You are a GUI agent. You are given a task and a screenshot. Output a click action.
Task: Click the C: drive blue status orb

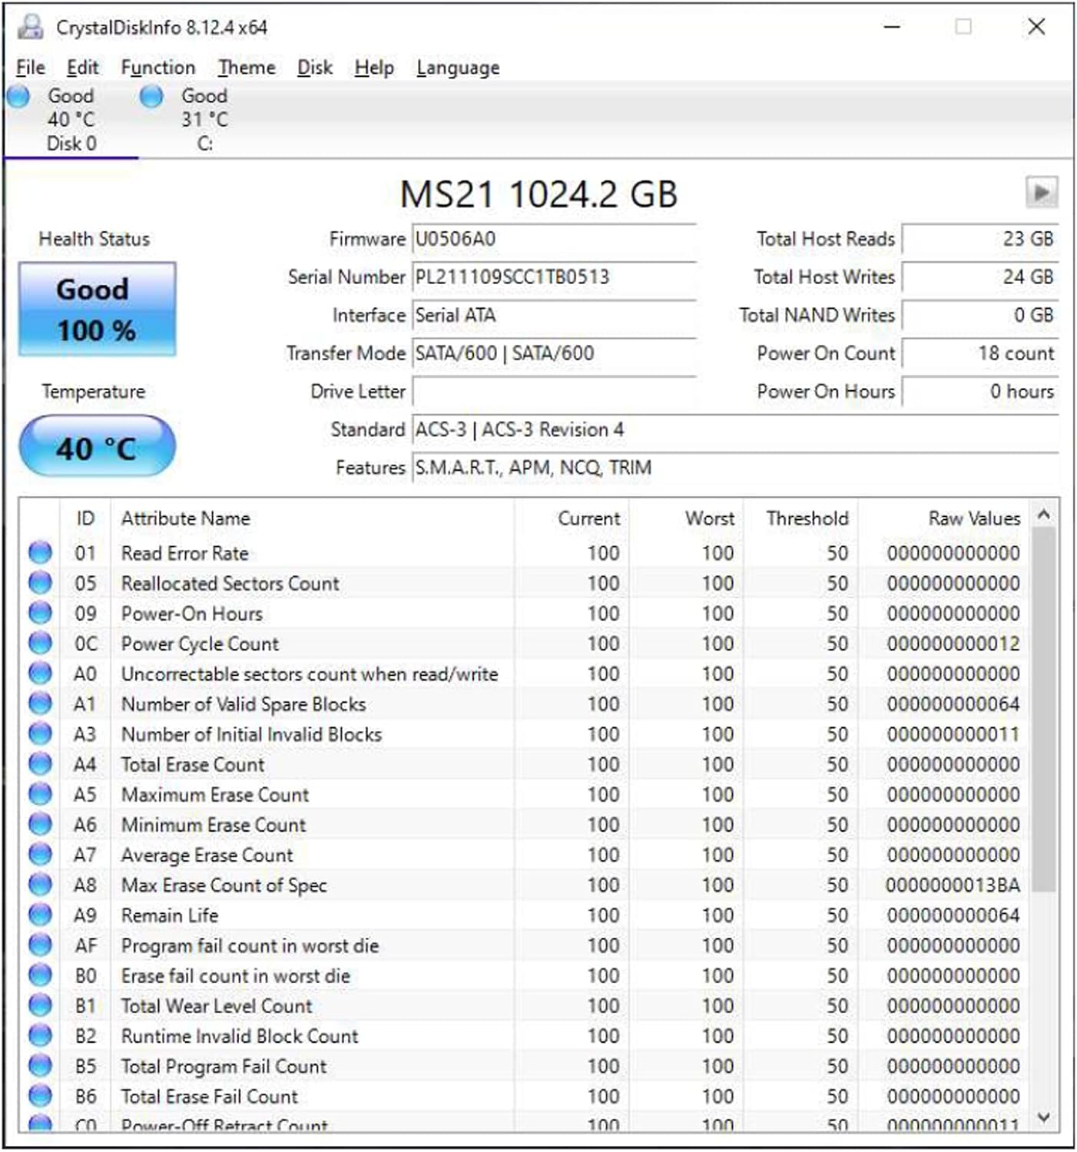click(x=151, y=97)
